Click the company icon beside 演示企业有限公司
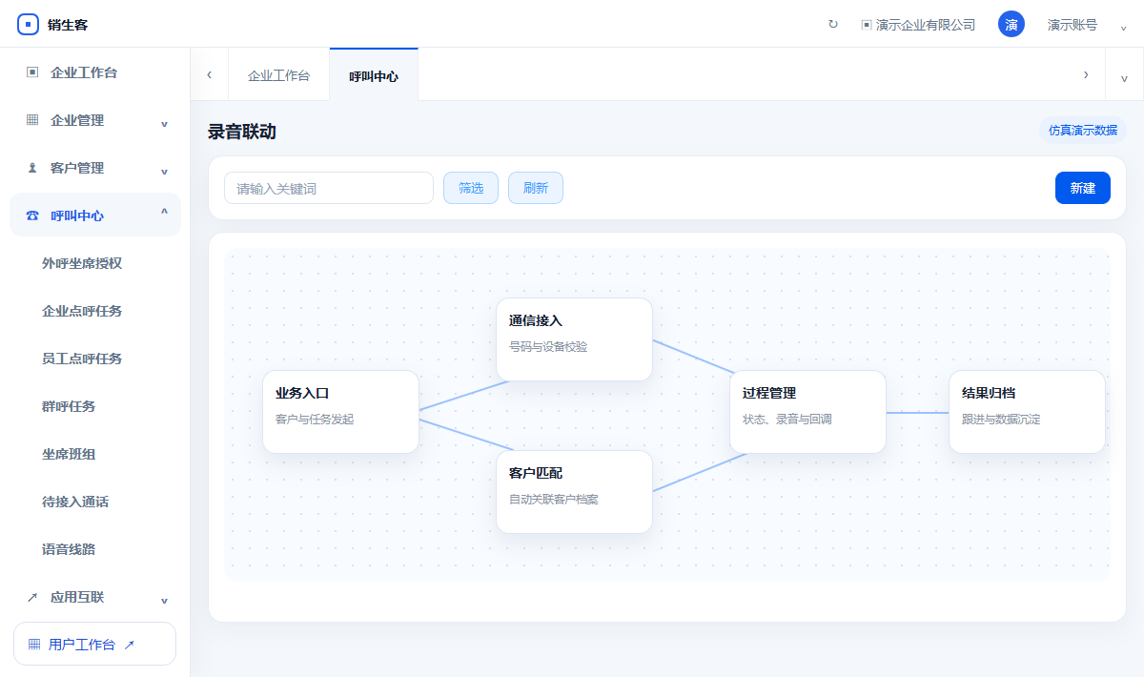The height and width of the screenshot is (677, 1144). point(867,25)
